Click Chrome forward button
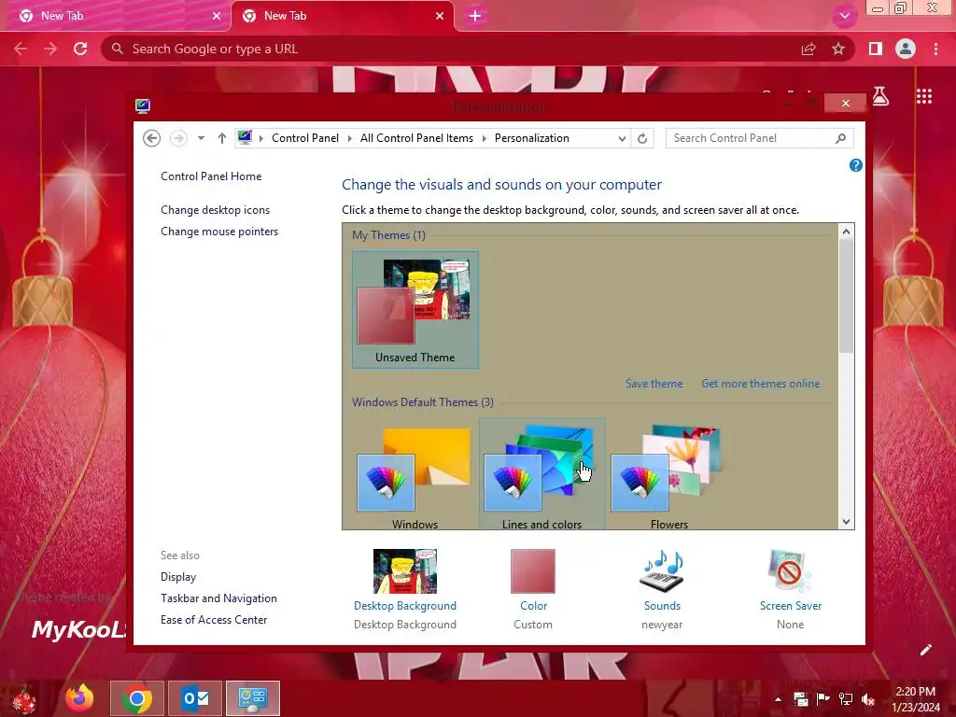956x717 pixels. point(50,49)
